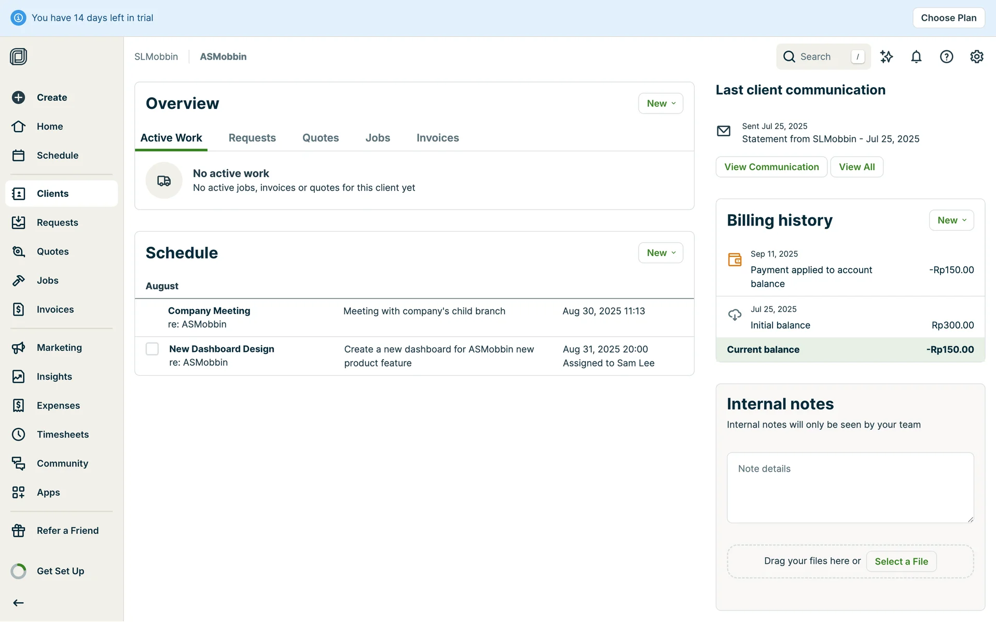Screen dimensions: 996x622
Task: Click the notifications bell icon
Action: (916, 56)
